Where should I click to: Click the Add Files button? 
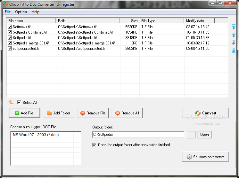tap(25, 113)
